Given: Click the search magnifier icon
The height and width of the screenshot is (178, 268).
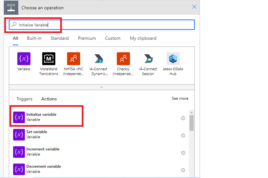Looking at the screenshot, I should (14, 25).
